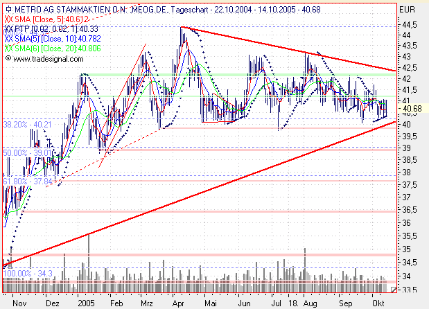Select the METRO AG STAMMAKTIEN chart title
Viewport: 429px width, 309px height.
(167, 10)
